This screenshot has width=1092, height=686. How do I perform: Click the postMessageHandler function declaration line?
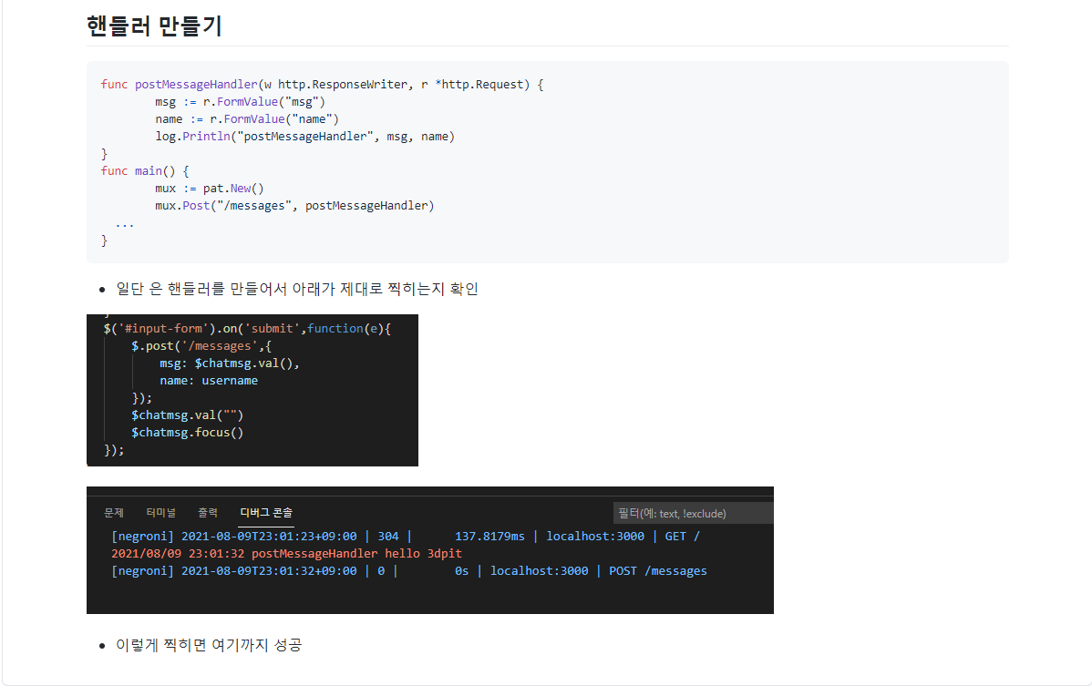[322, 84]
